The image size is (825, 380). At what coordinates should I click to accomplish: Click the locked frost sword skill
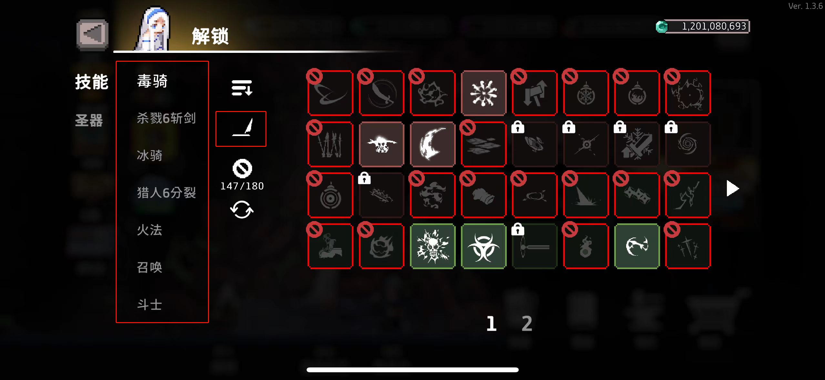(x=637, y=144)
